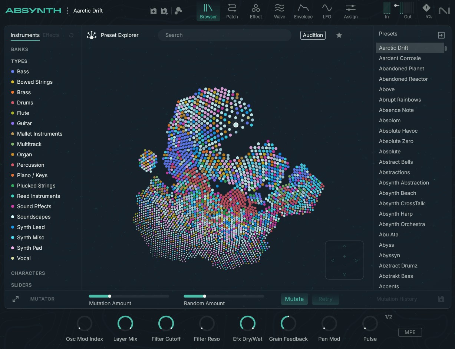The height and width of the screenshot is (349, 455).
Task: Open the Envelope page
Action: (x=303, y=11)
